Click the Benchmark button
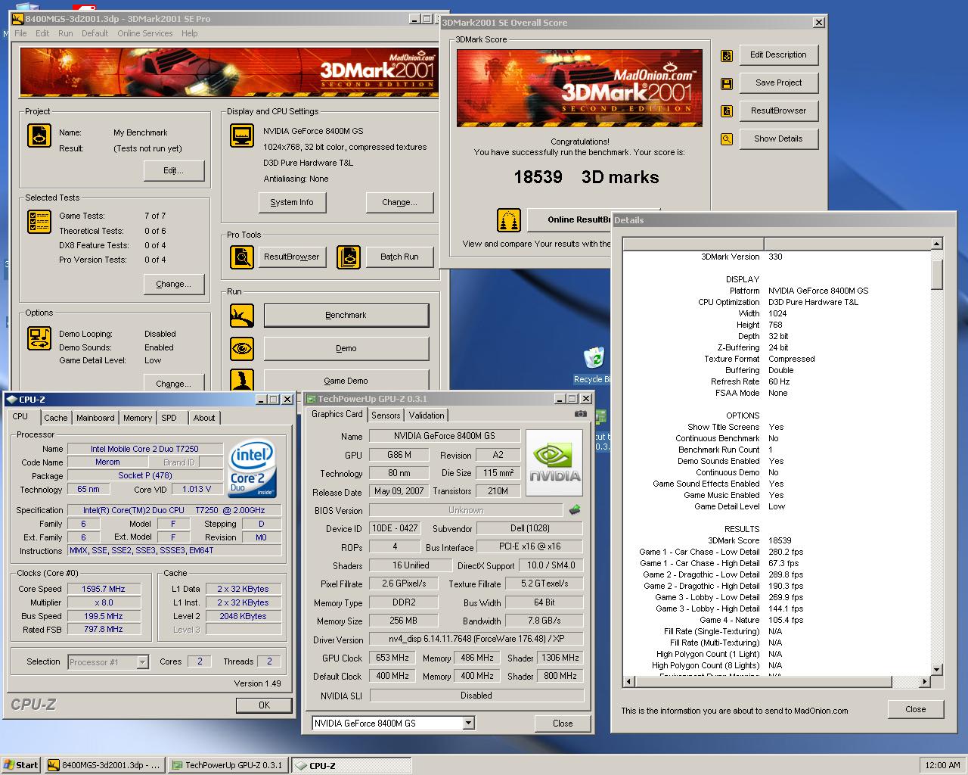Screen dimensions: 968x775 (x=346, y=316)
